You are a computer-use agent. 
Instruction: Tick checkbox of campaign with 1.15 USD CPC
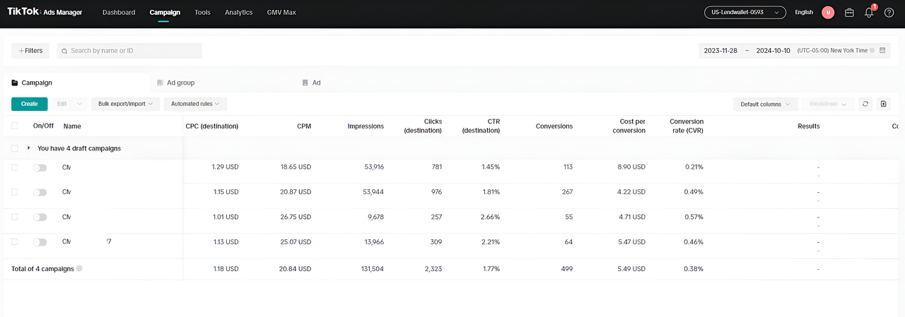(15, 192)
